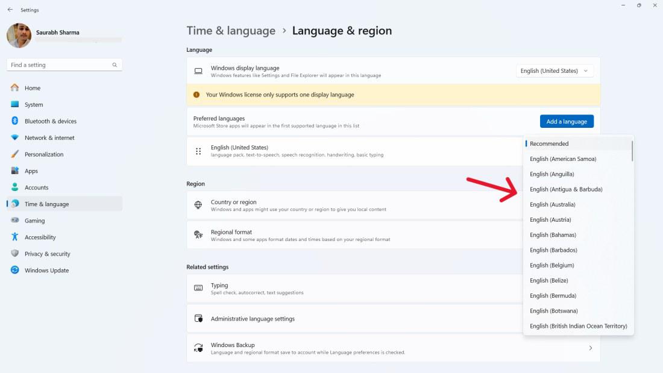Click the Accessibility figure icon
This screenshot has height=373, width=663.
click(x=15, y=237)
